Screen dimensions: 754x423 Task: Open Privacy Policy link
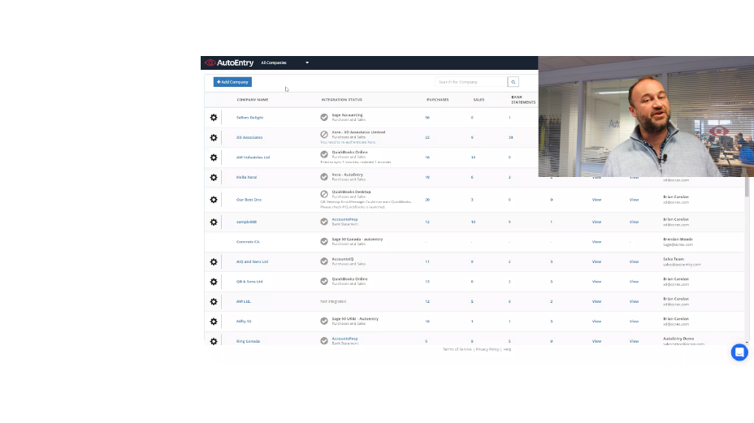[x=487, y=349]
